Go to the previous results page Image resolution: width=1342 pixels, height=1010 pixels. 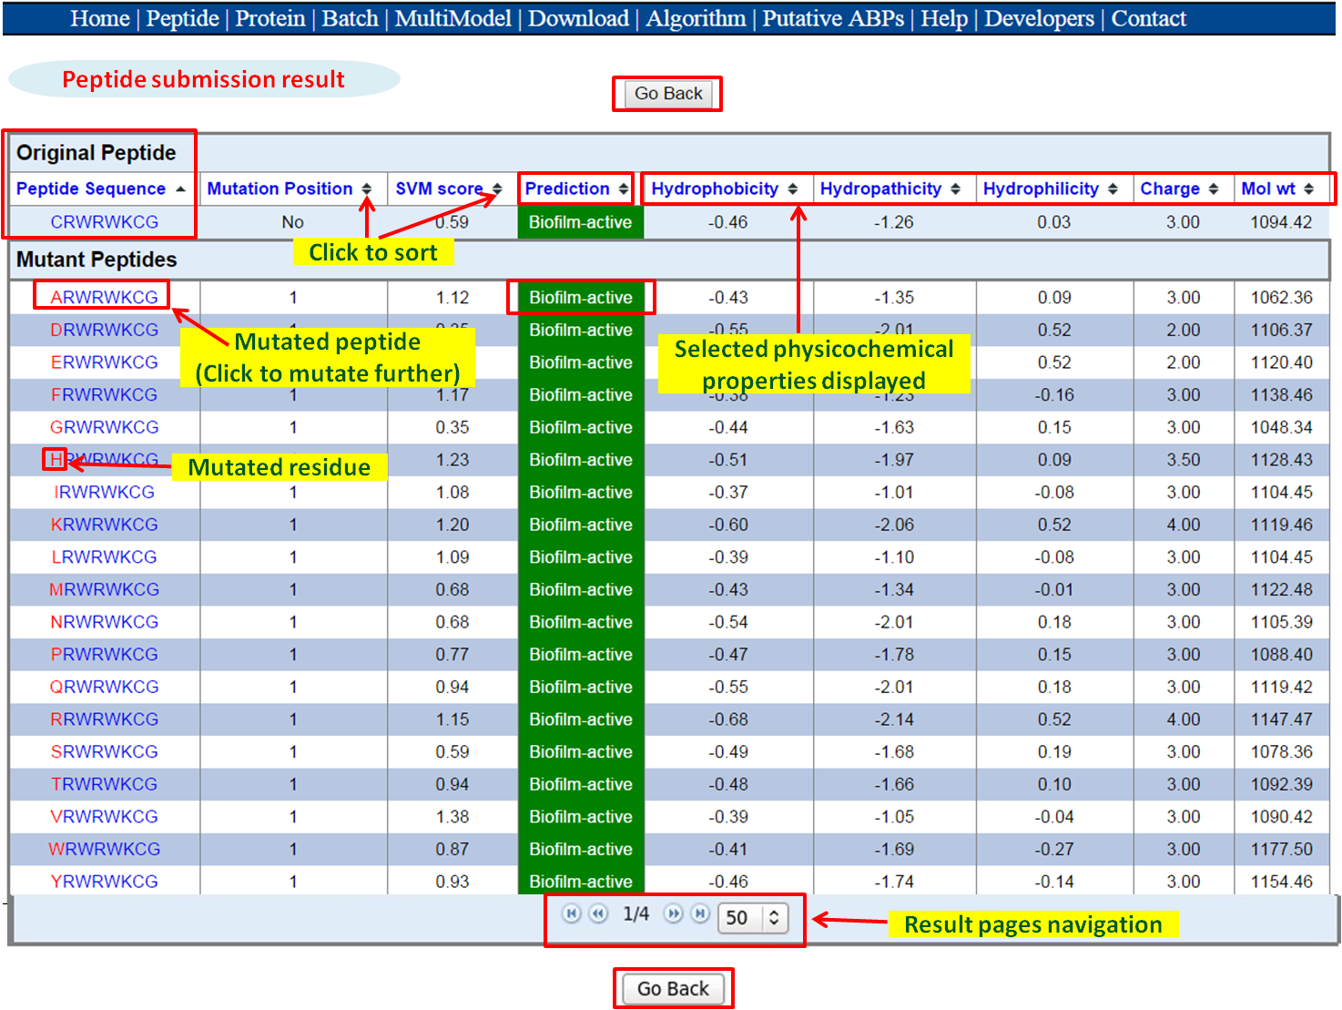coord(598,913)
